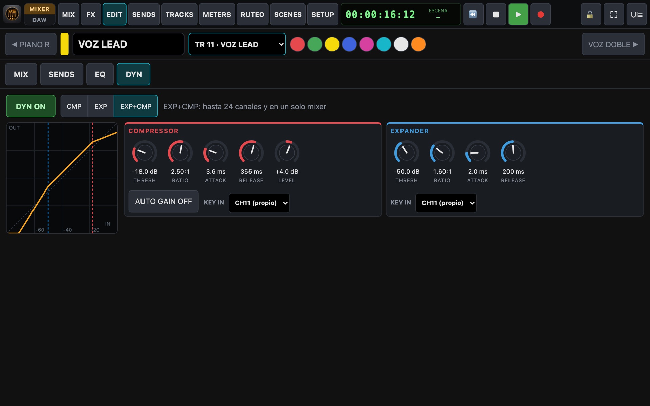Open the SETUP tab
Image resolution: width=650 pixels, height=406 pixels.
[323, 14]
